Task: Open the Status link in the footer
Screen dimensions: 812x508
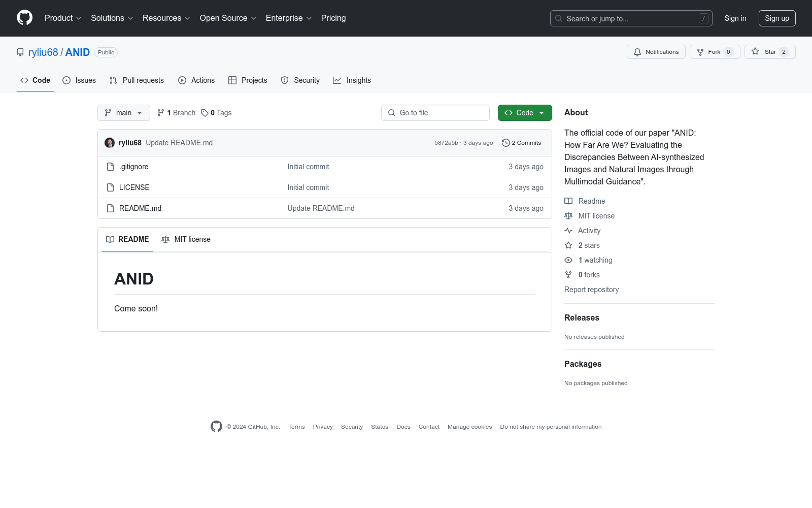Action: click(x=380, y=427)
